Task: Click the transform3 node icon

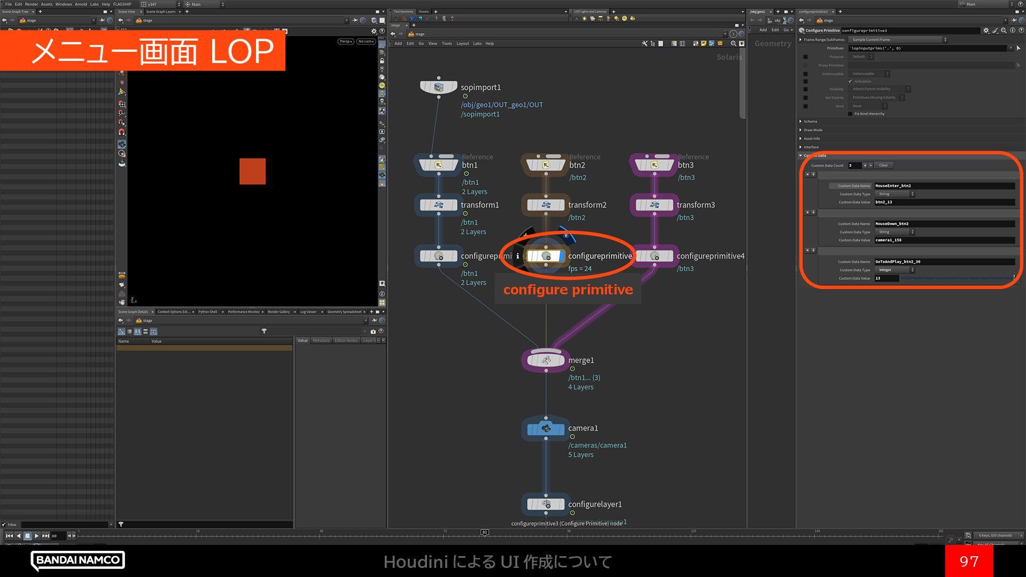Action: [654, 205]
